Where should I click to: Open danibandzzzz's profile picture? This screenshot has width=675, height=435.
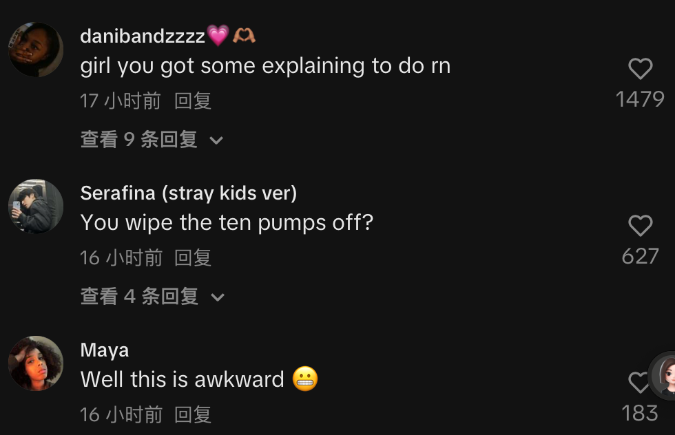click(x=36, y=50)
